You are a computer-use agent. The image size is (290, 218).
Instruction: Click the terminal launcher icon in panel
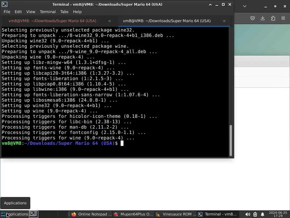33,214
